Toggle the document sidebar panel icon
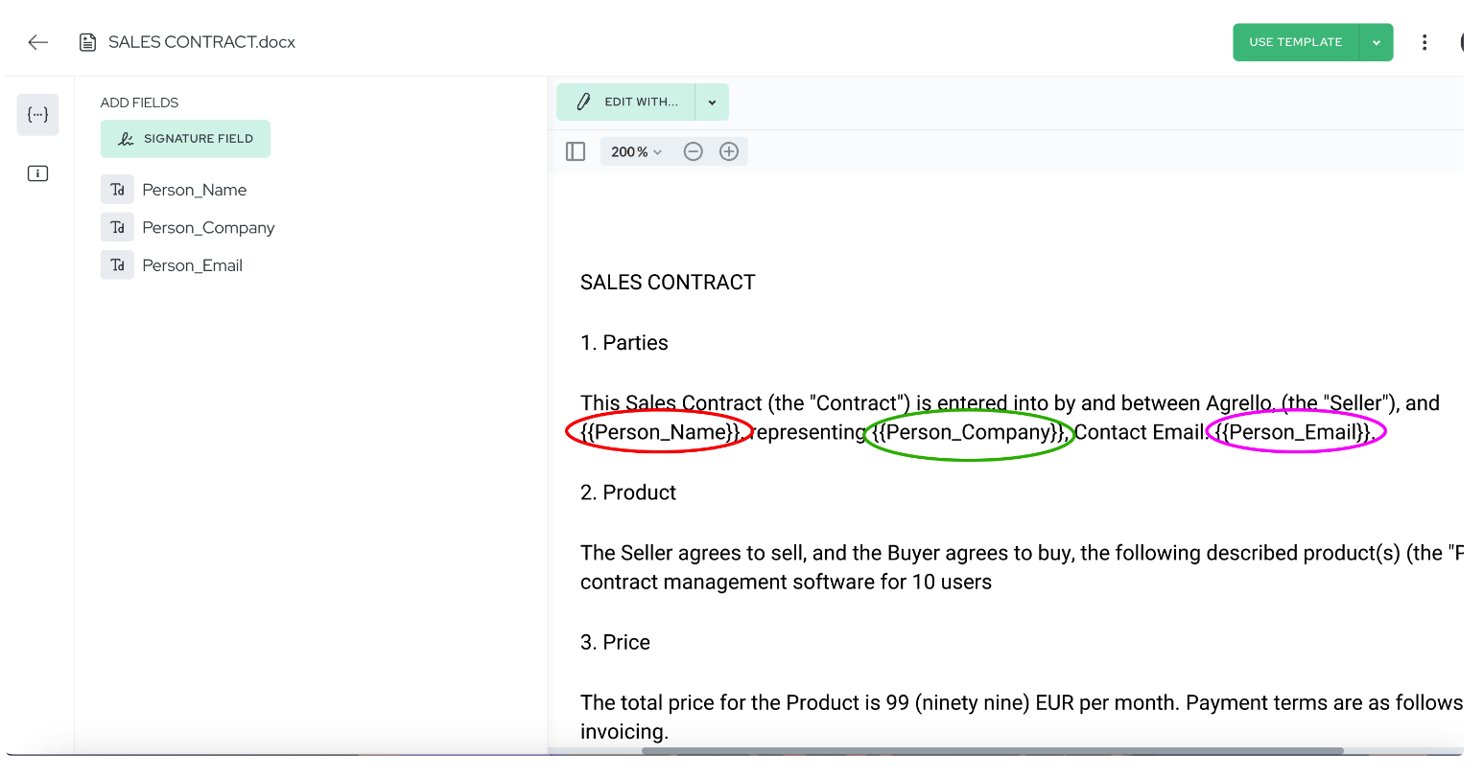This screenshot has width=1483, height=778. click(576, 151)
